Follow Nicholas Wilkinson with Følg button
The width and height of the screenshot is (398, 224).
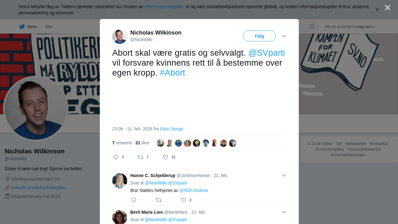pos(259,36)
